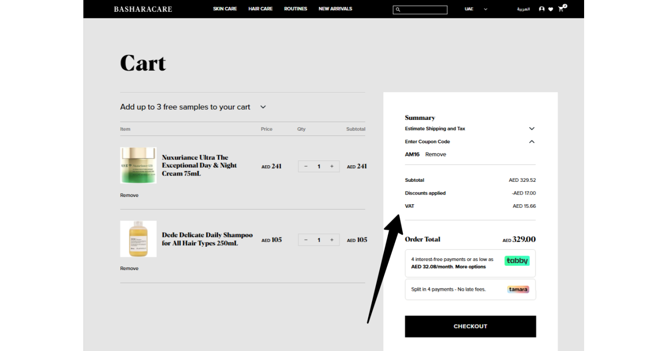Open the Skin Care menu

(225, 9)
